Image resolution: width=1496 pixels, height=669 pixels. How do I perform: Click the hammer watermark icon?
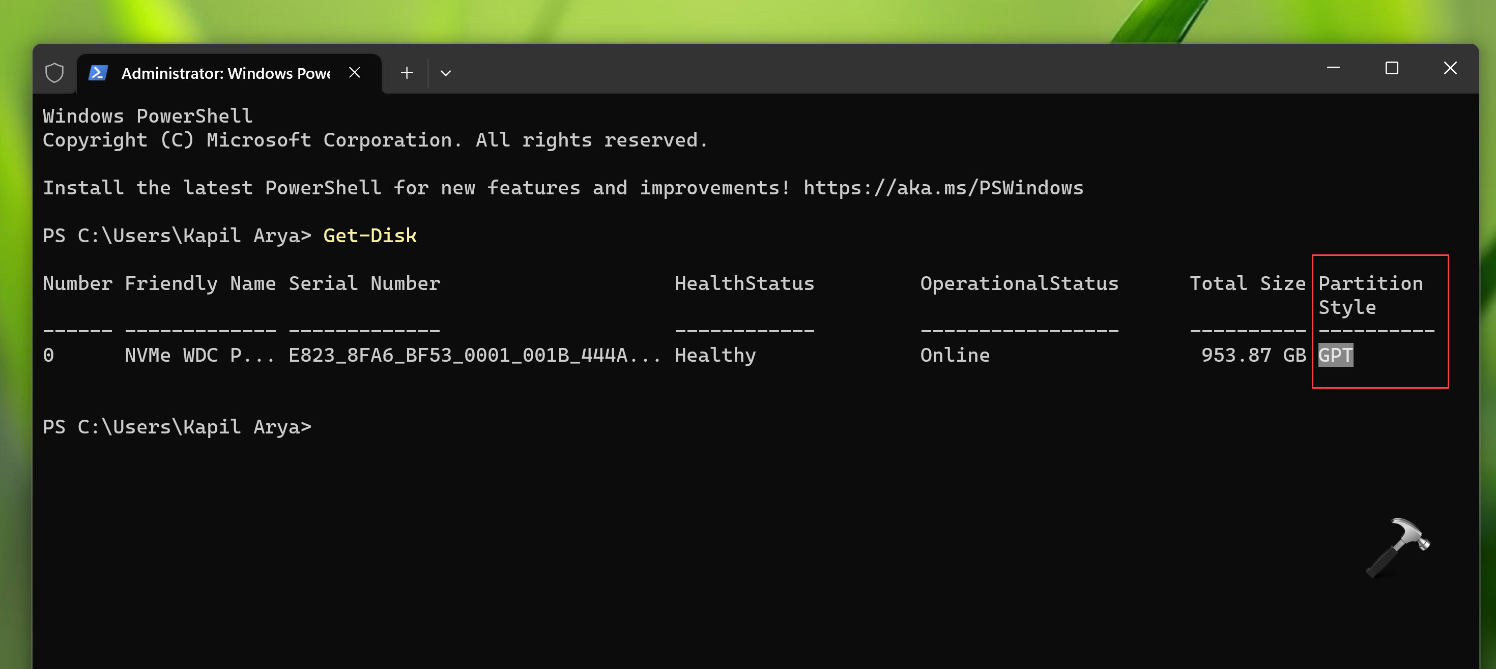click(1398, 547)
